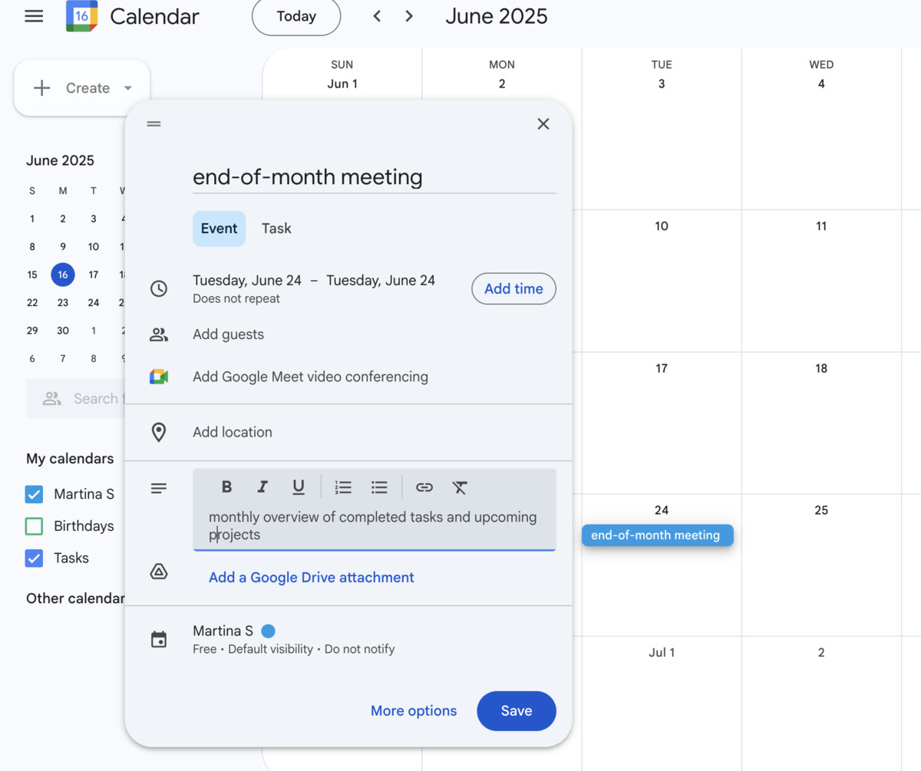921x771 pixels.
Task: Click the calendar icon near Martina S
Action: click(x=159, y=640)
